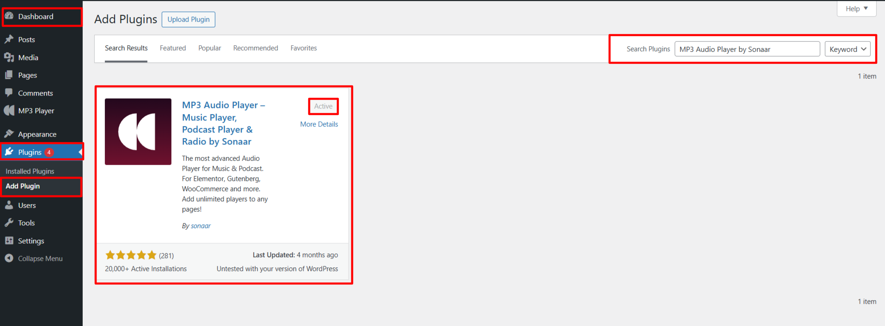Click the Appearance paintbrush icon

(x=9, y=134)
